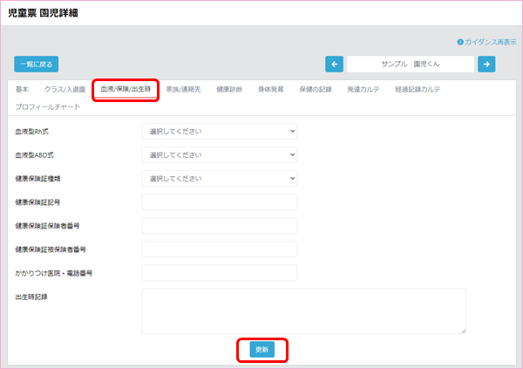Viewport: 523px width, 369px height.
Task: Switch to the 基本 tab
Action: (23, 89)
